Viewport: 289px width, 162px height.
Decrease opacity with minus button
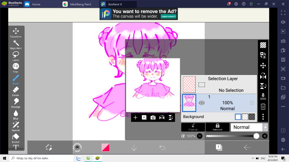point(200,136)
